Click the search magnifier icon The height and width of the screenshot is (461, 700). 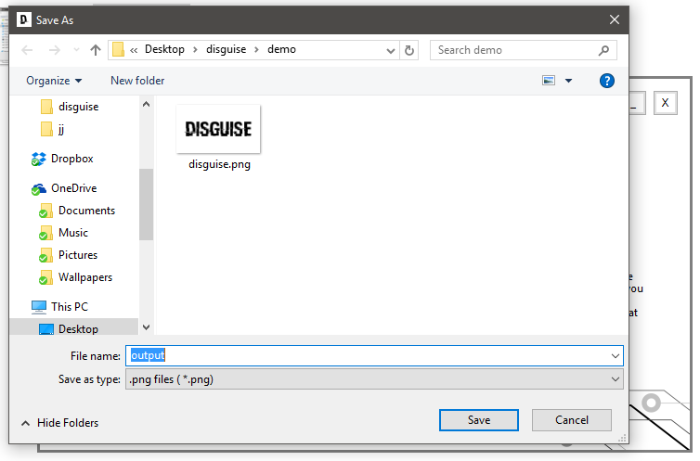(x=604, y=50)
